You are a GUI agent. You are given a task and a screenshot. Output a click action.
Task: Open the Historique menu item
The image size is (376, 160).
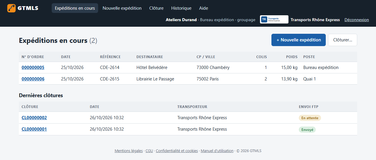point(181,8)
